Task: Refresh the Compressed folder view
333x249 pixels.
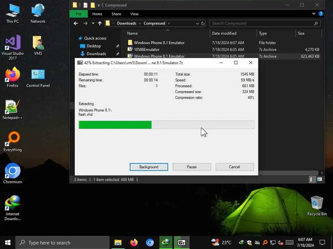Action: [203, 23]
